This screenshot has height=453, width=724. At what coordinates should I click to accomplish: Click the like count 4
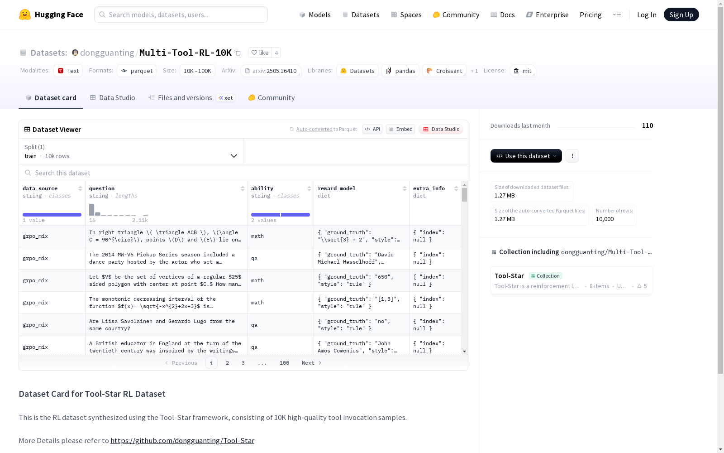point(276,53)
